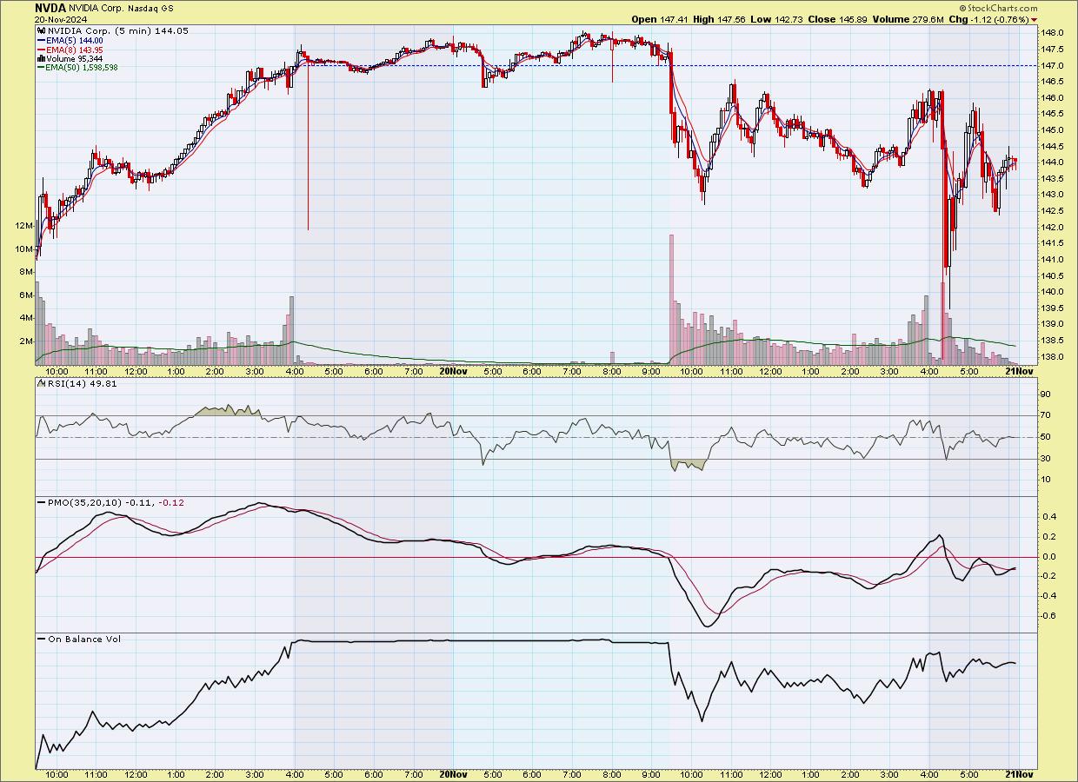Click the EMA(5) 144.00 legend entry
This screenshot has width=1078, height=782.
coord(70,40)
